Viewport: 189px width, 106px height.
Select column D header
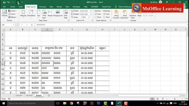pos(47,29)
